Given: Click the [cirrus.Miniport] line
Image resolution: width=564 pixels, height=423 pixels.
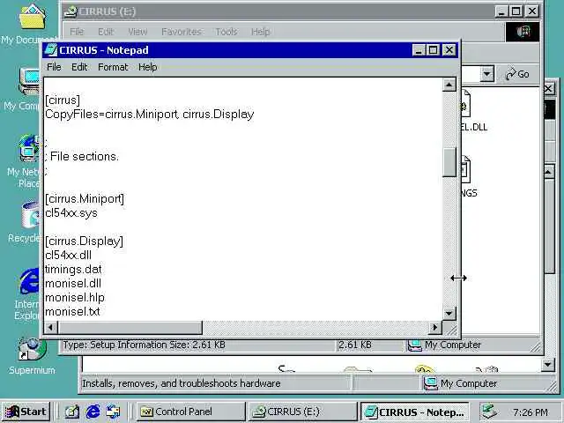Looking at the screenshot, I should pos(85,199).
